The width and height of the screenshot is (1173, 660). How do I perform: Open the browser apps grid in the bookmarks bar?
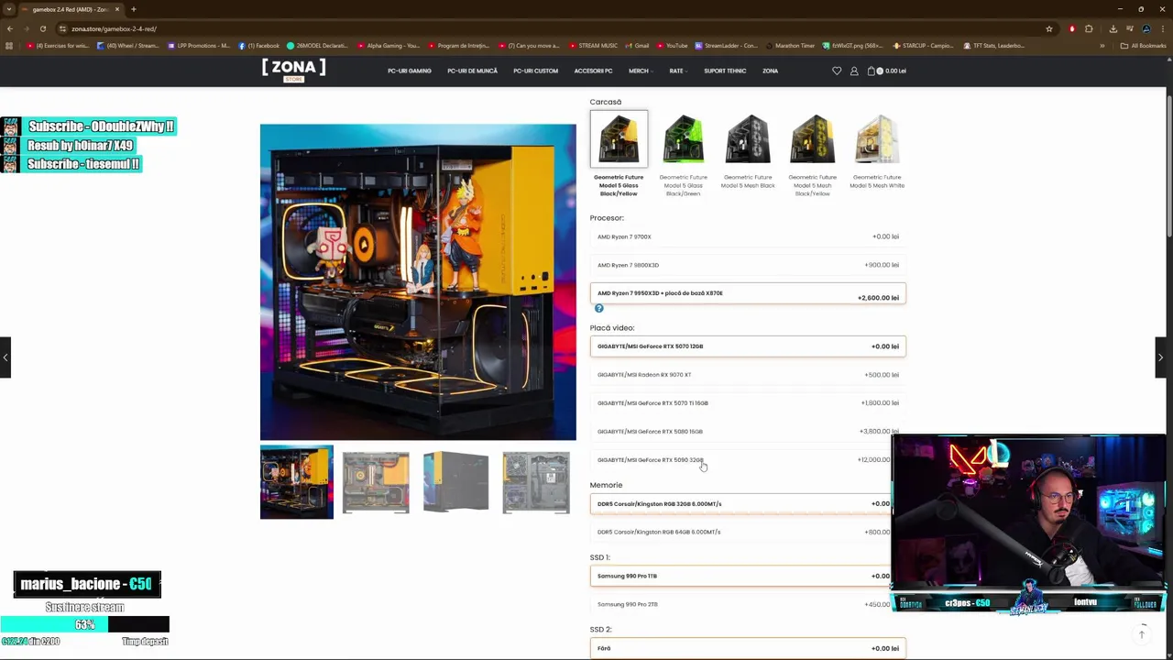click(9, 46)
